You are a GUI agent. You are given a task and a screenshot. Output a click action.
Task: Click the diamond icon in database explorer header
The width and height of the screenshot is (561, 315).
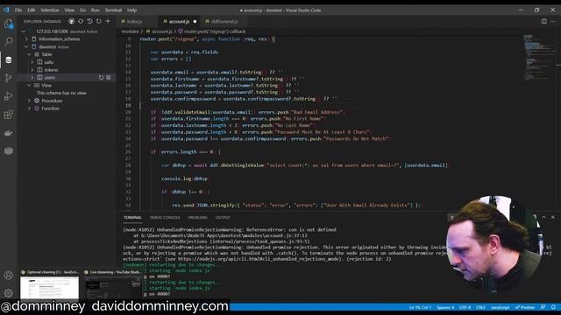click(x=81, y=21)
